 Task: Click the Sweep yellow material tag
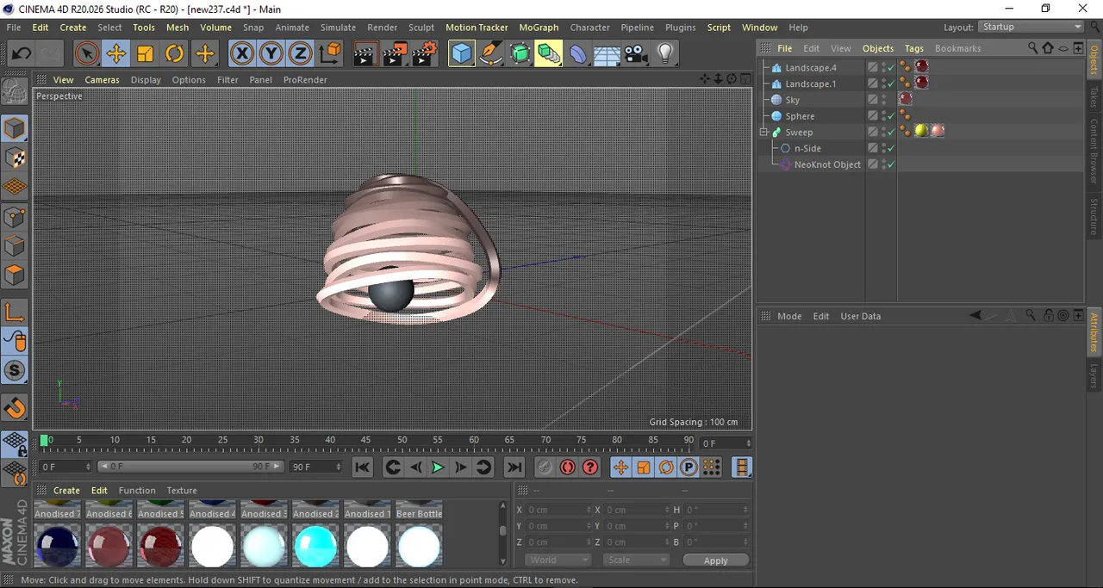point(921,131)
